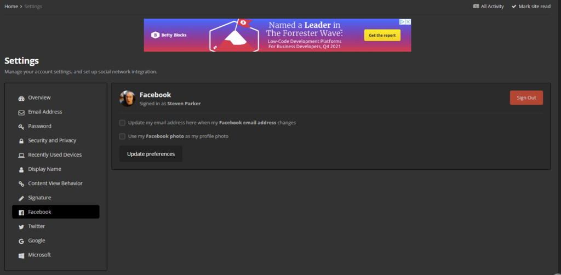The image size is (561, 275).
Task: Click the Google G icon
Action: (21, 242)
